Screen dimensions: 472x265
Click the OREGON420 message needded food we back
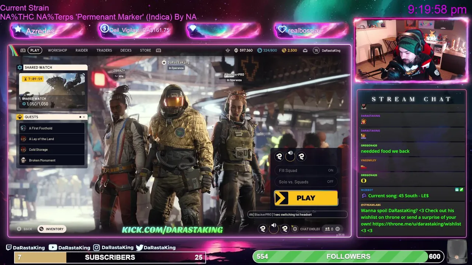point(385,151)
